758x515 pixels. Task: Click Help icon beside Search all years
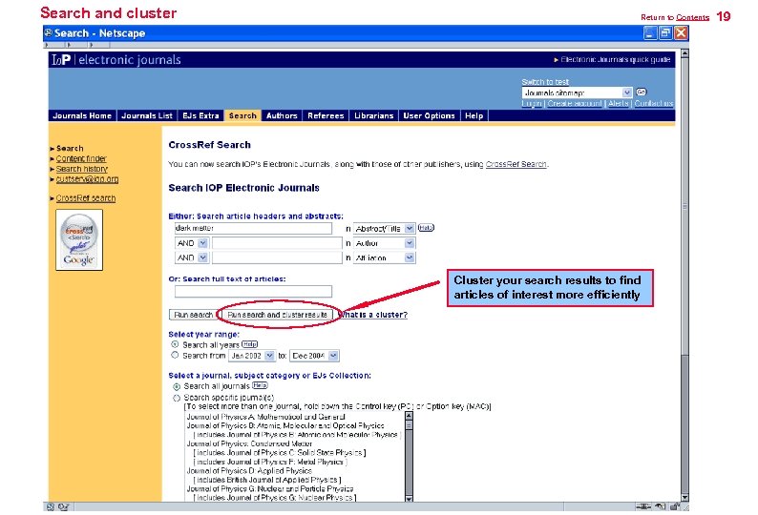249,344
